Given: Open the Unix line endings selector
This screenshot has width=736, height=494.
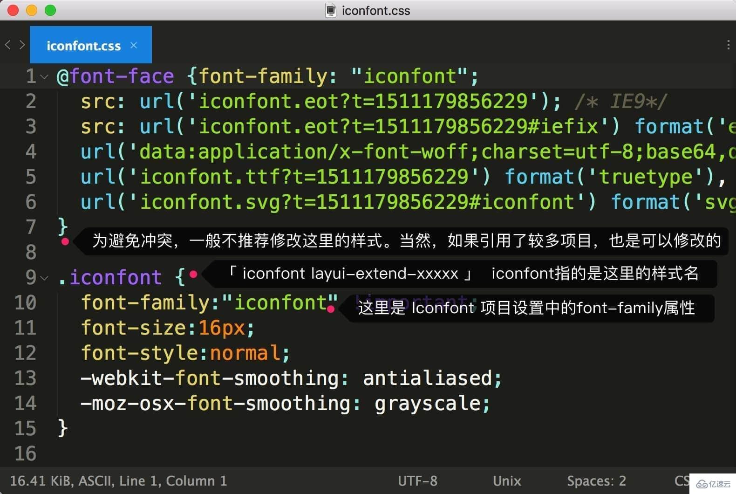Looking at the screenshot, I should pyautogui.click(x=507, y=481).
